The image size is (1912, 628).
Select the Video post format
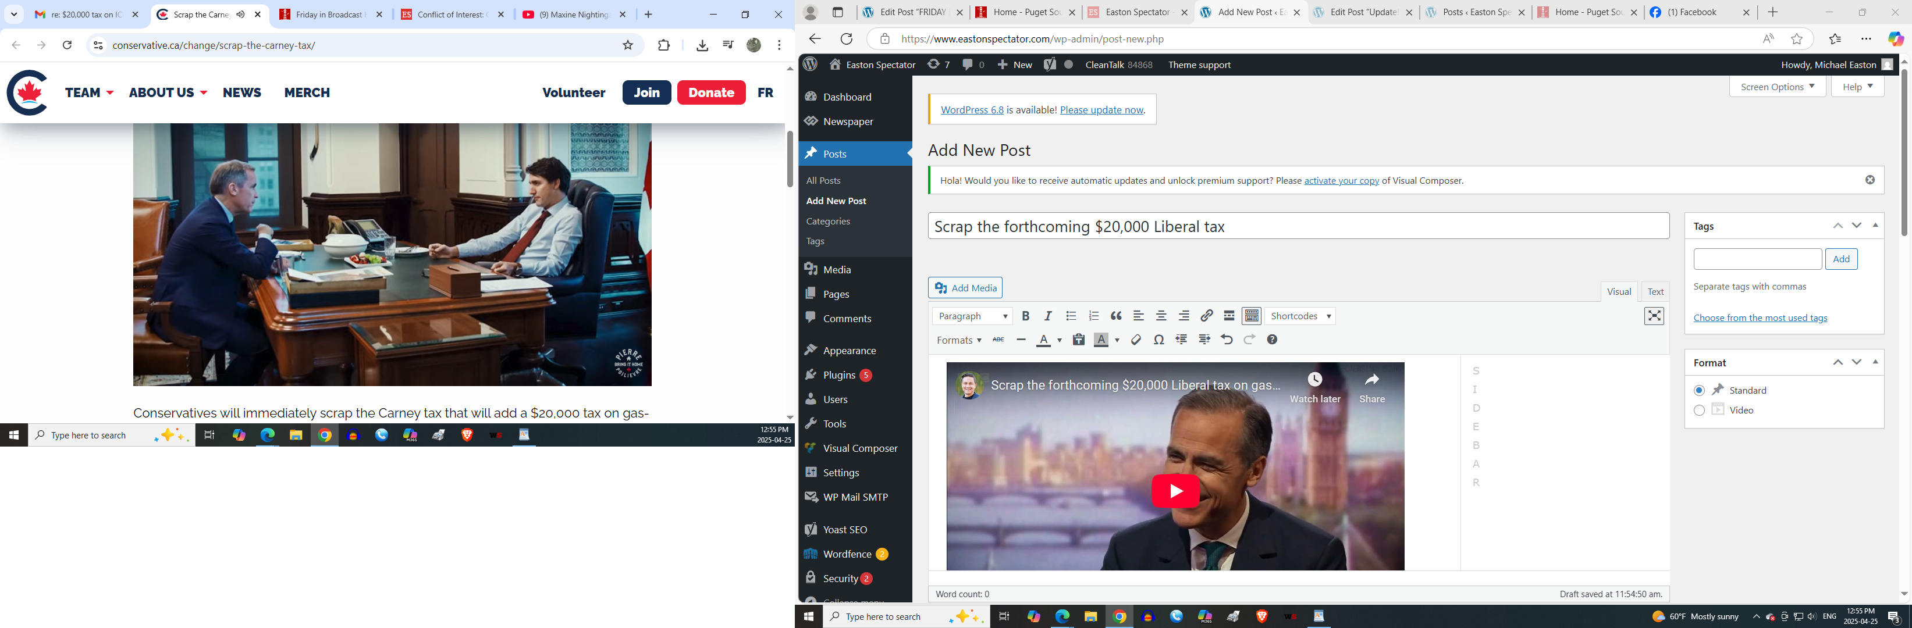pos(1699,410)
